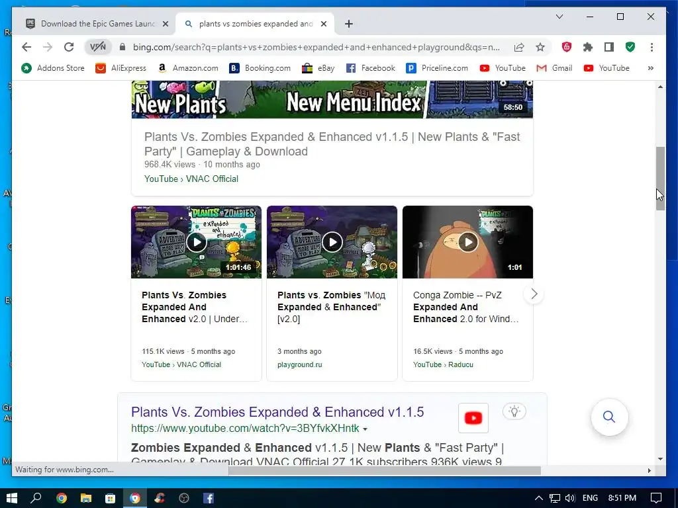Image resolution: width=678 pixels, height=508 pixels.
Task: Open the Chrome three-dot menu
Action: pos(652,47)
